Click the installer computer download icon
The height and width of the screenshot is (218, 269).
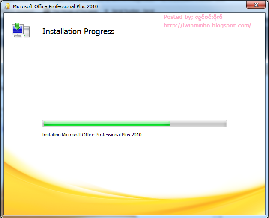[21, 30]
